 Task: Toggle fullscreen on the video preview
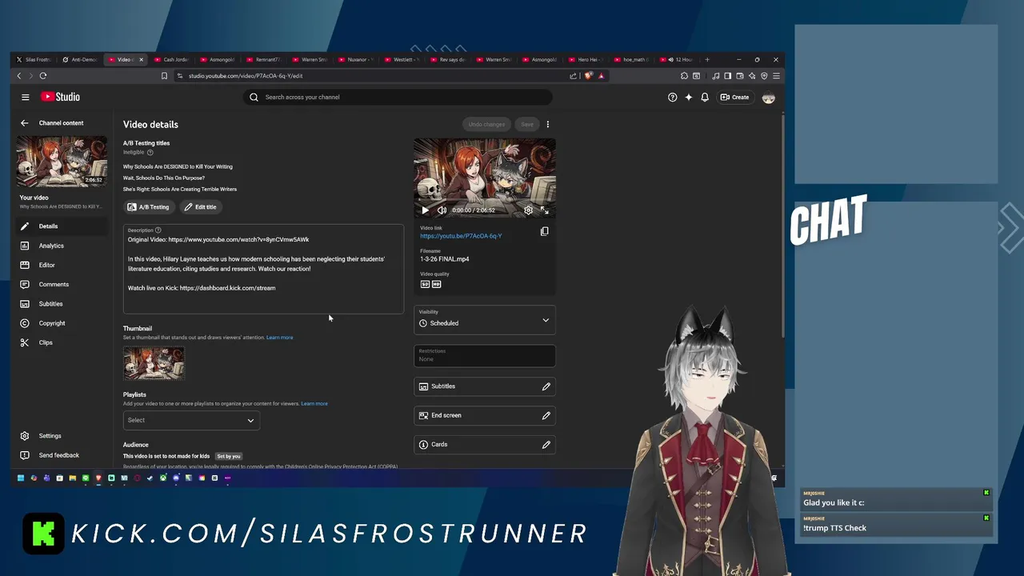tap(545, 210)
